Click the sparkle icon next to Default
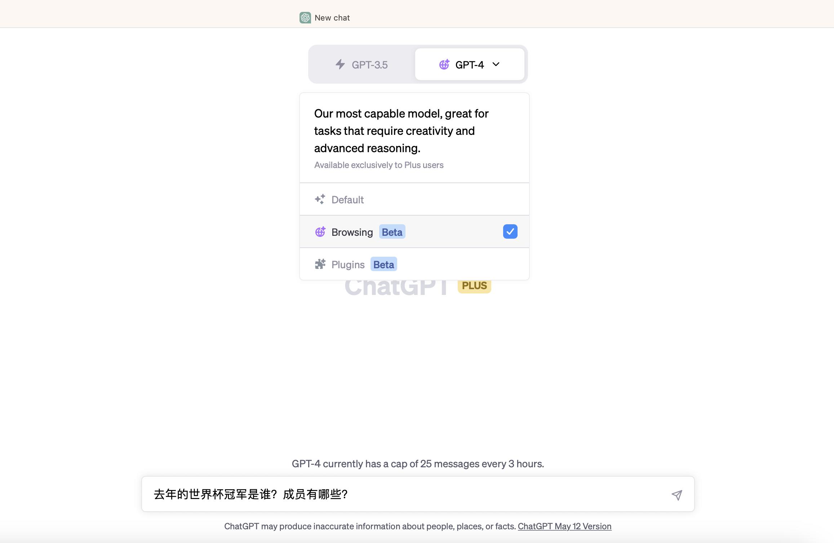Screen dimensions: 834x543 coord(320,199)
